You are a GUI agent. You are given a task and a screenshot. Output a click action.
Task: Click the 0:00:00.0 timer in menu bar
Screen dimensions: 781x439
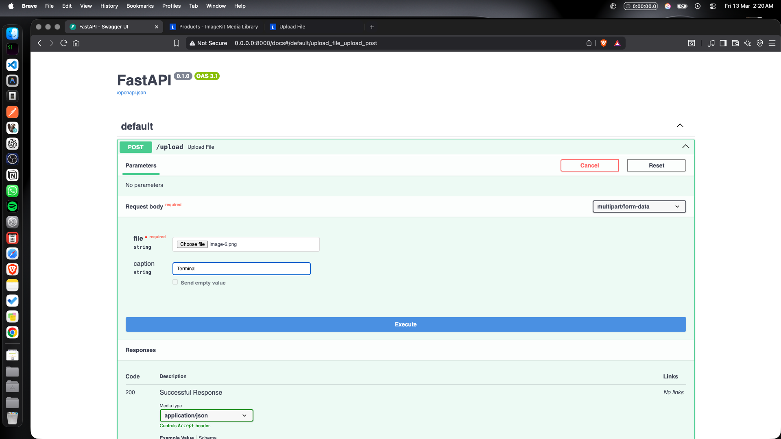coord(641,6)
